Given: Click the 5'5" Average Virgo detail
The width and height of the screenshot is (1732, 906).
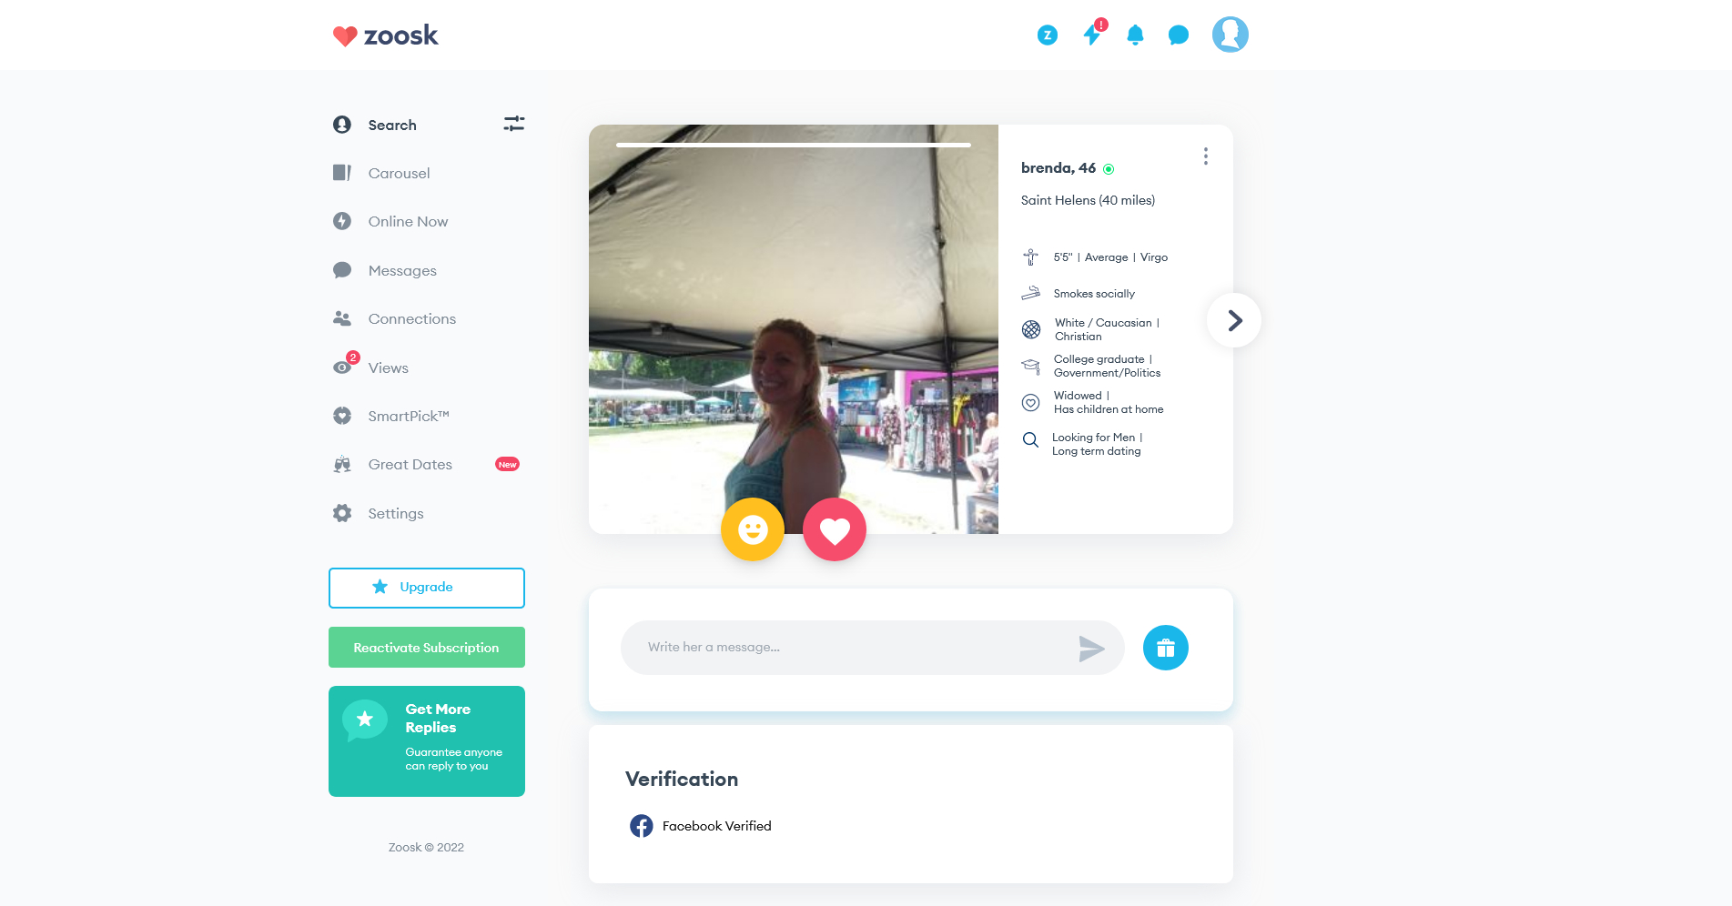Looking at the screenshot, I should tap(1110, 257).
